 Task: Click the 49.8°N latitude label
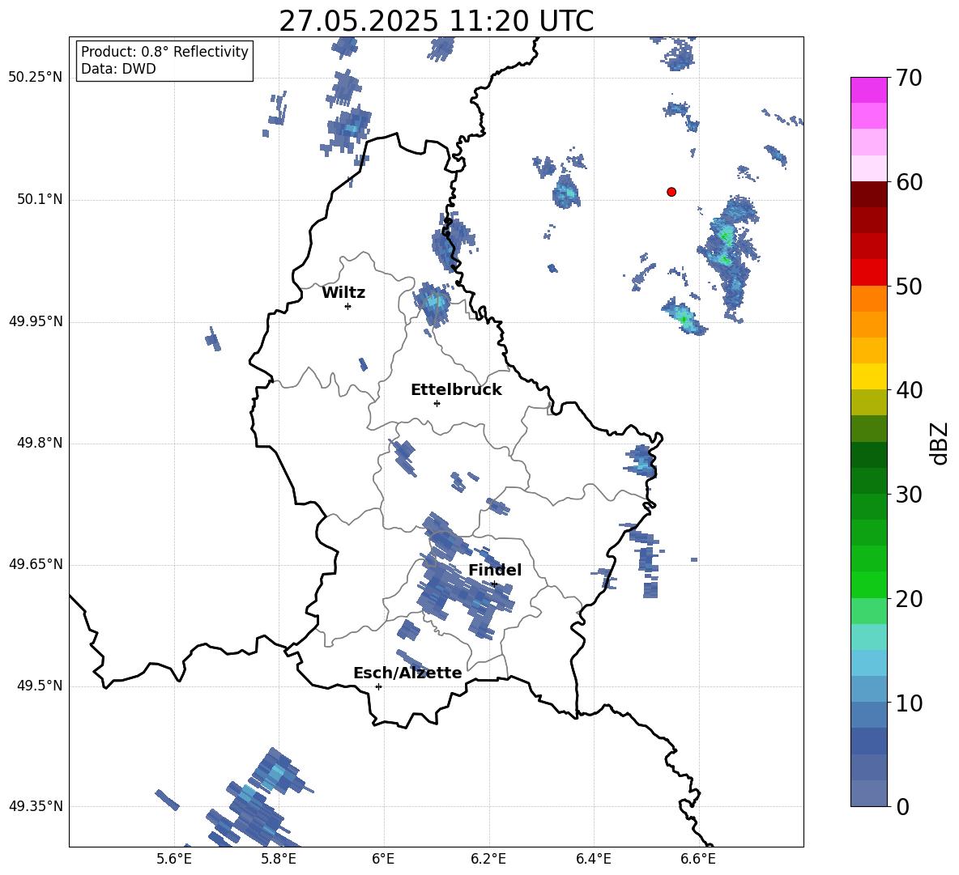tap(39, 443)
